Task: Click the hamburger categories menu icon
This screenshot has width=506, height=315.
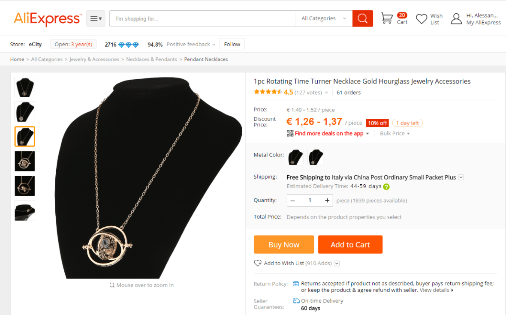Action: click(96, 18)
